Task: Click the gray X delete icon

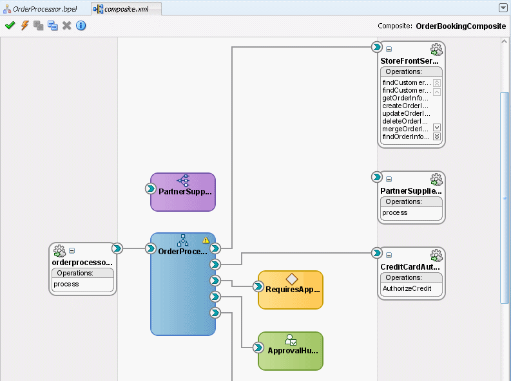Action: [66, 25]
